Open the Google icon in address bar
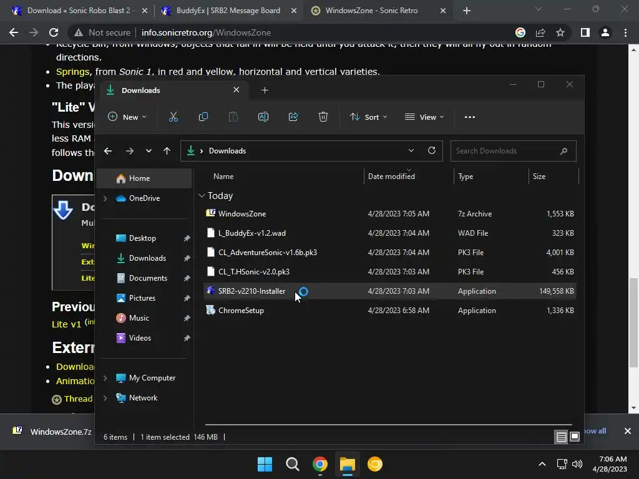 [520, 32]
